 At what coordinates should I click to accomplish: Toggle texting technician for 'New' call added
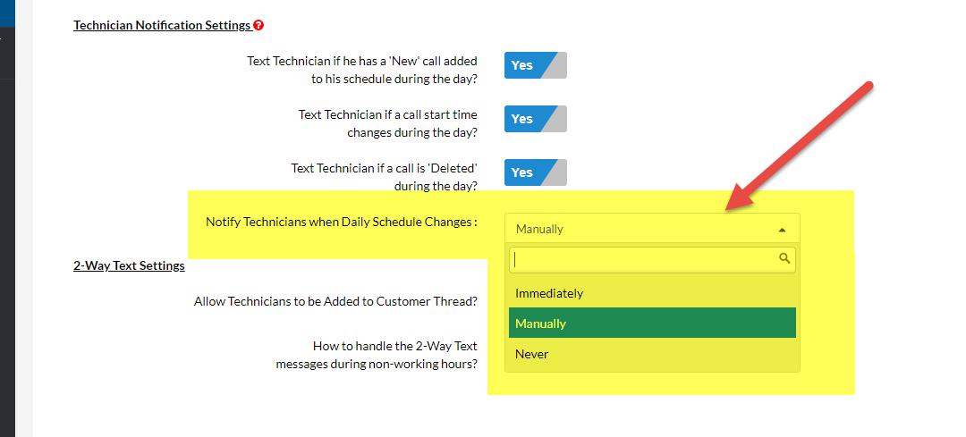click(x=535, y=65)
